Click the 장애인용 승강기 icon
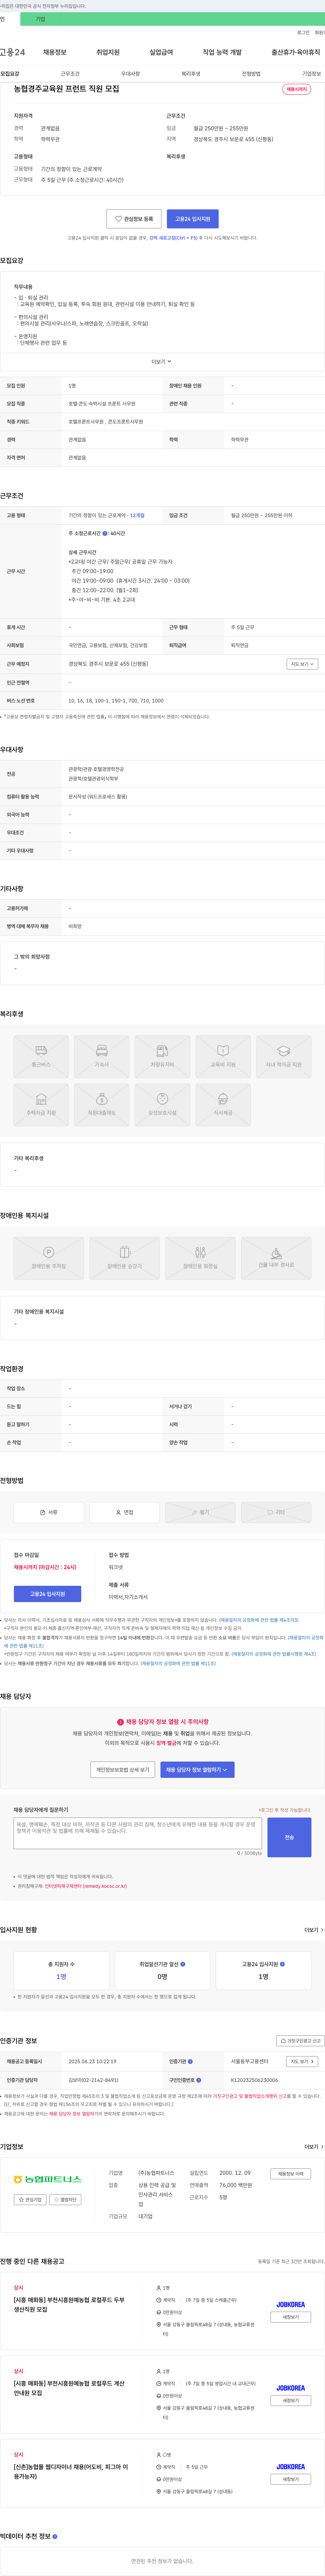 (125, 1258)
